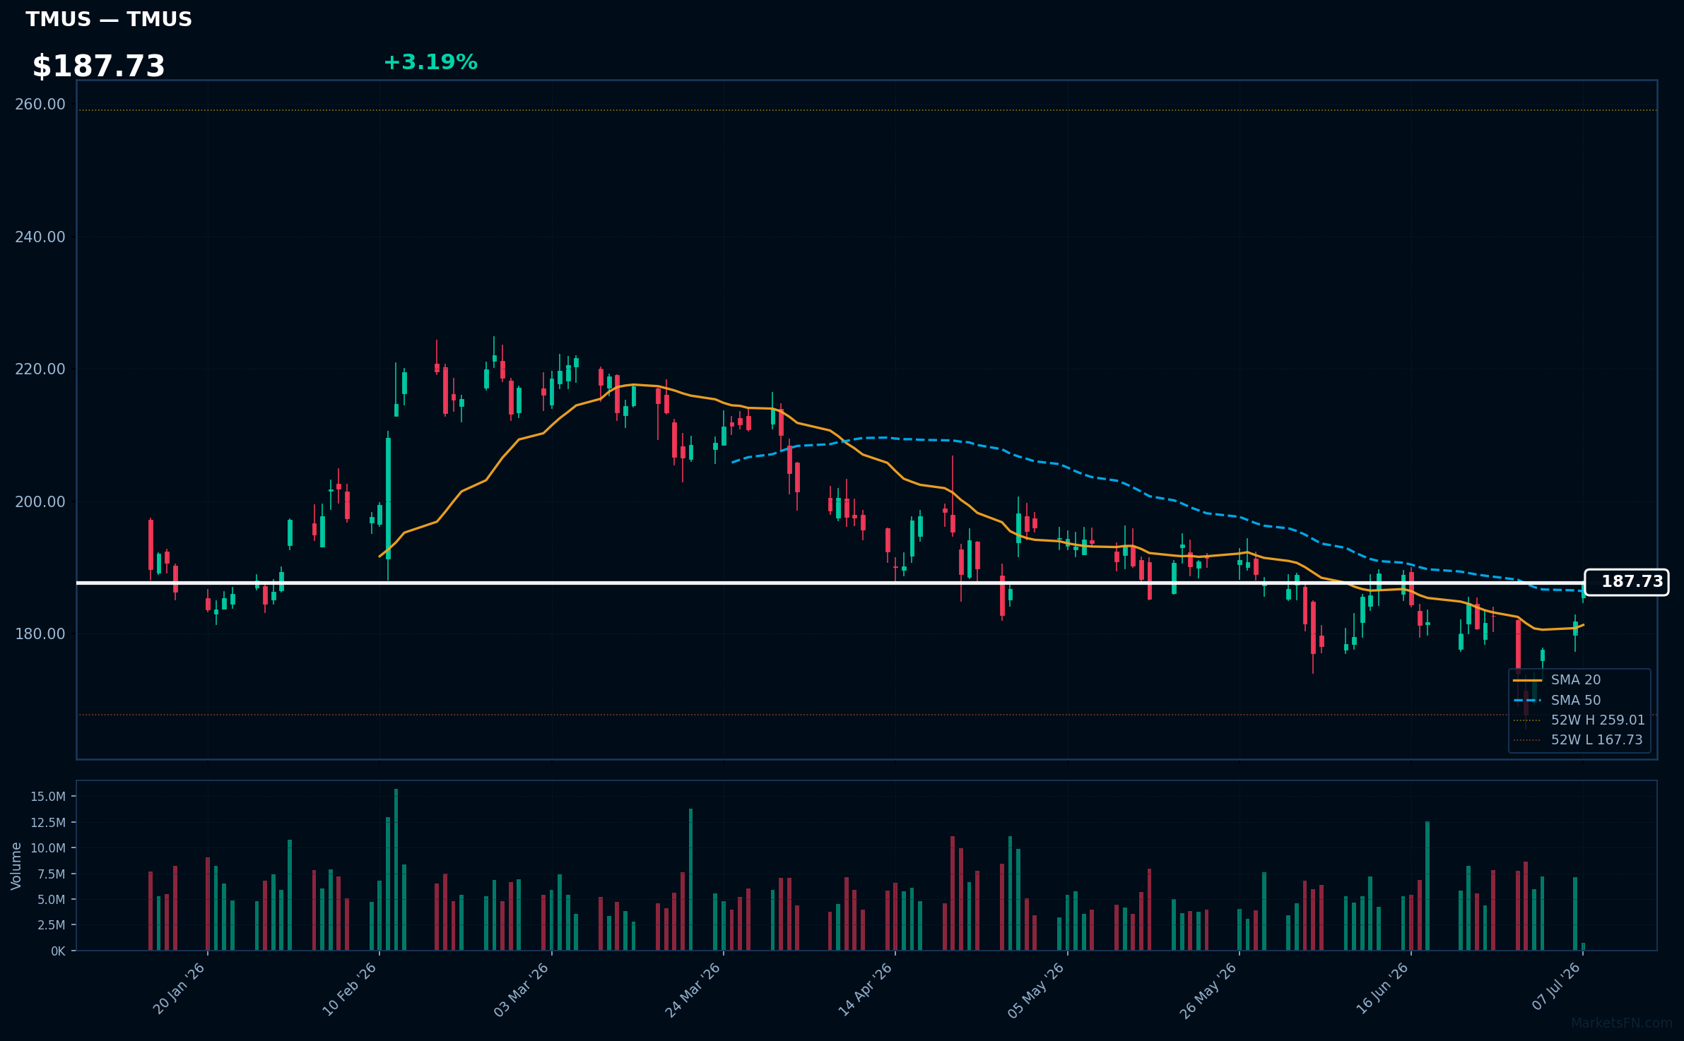The width and height of the screenshot is (1684, 1041).
Task: Click the 0K volume axis label
Action: pos(58,951)
